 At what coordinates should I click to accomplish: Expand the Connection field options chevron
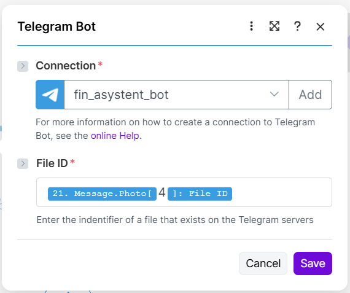23,66
